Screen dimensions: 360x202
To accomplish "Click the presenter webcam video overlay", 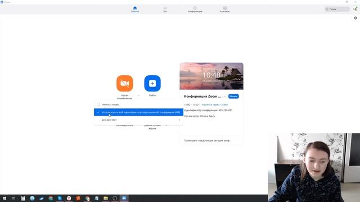I will point(314,167).
